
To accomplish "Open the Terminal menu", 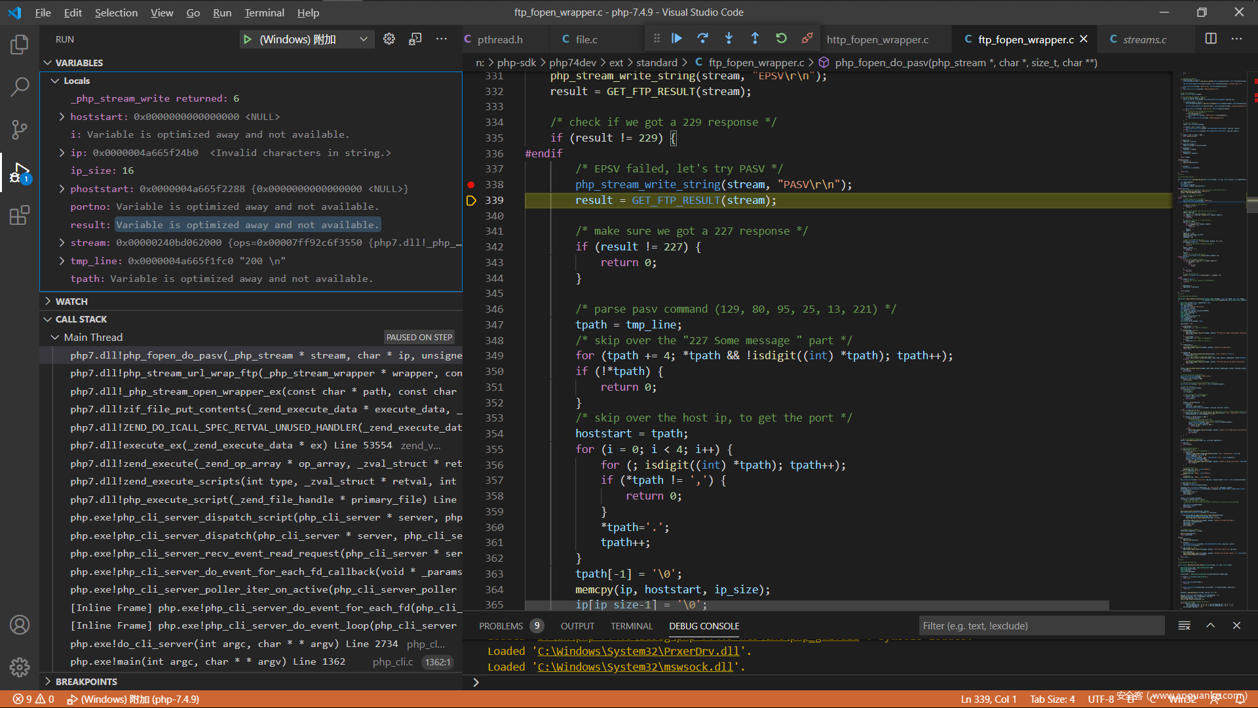I will pos(264,12).
